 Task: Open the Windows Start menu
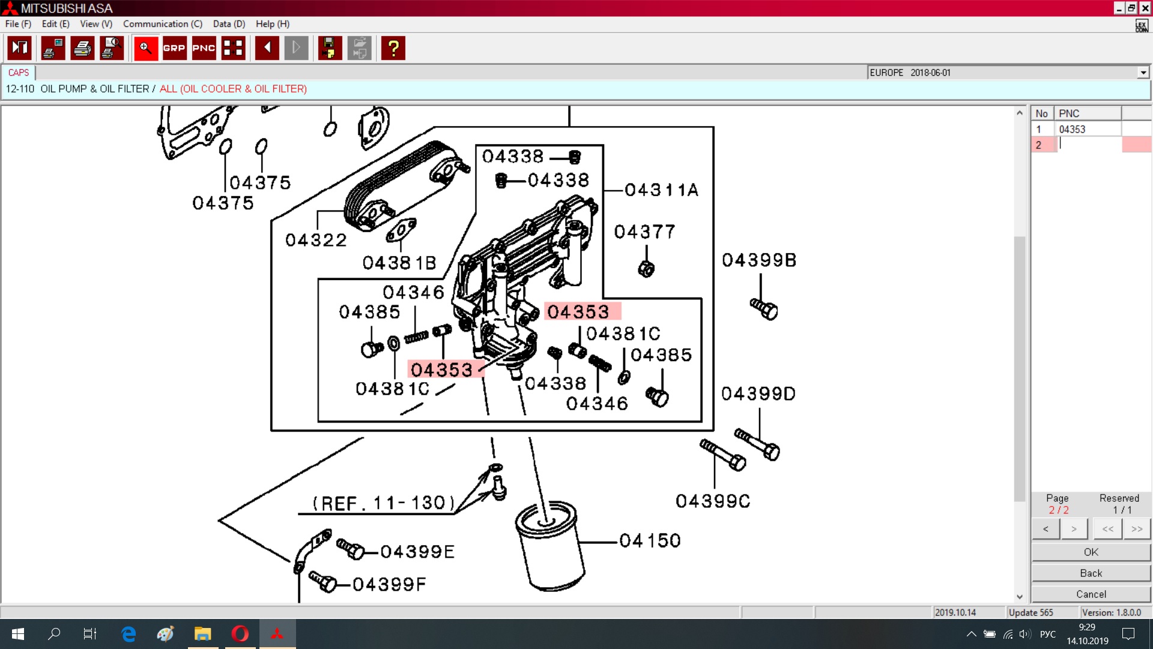18,634
